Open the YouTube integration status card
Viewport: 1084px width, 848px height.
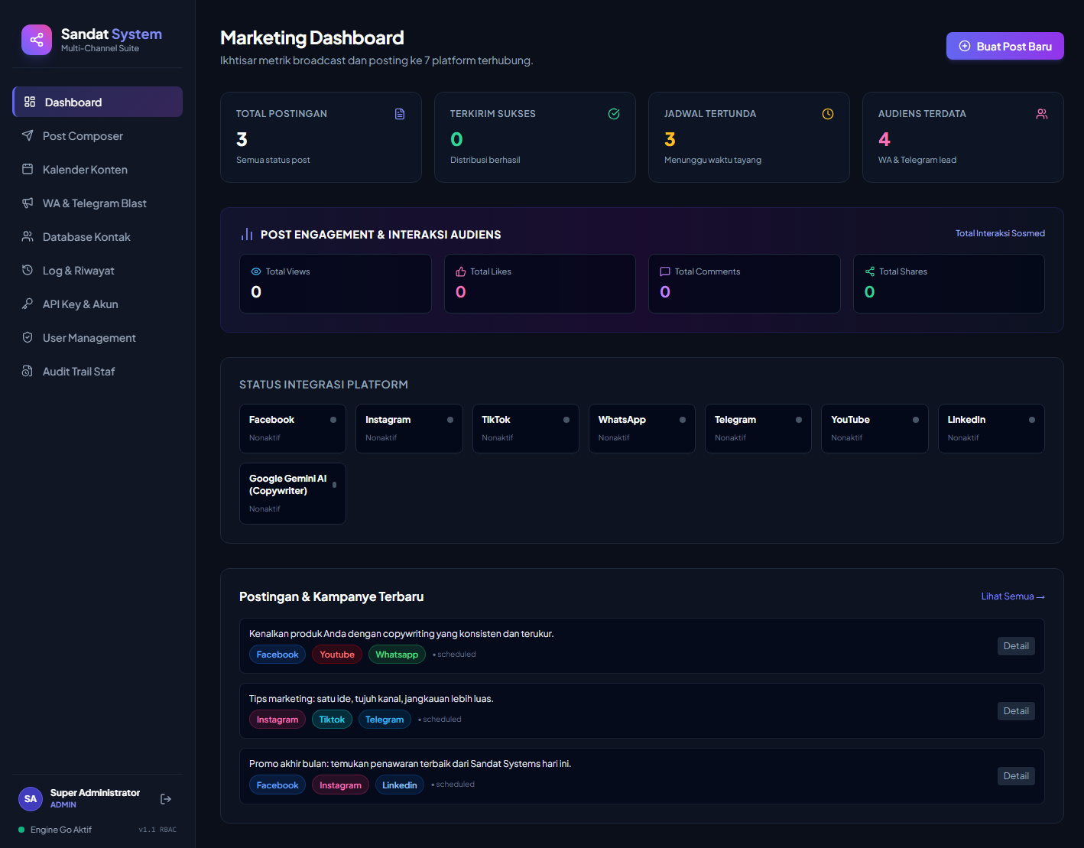[875, 428]
